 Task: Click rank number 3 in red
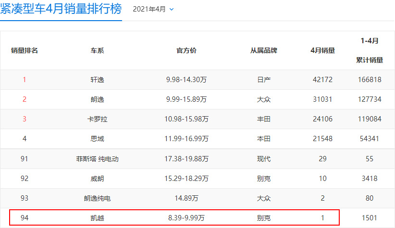25,119
